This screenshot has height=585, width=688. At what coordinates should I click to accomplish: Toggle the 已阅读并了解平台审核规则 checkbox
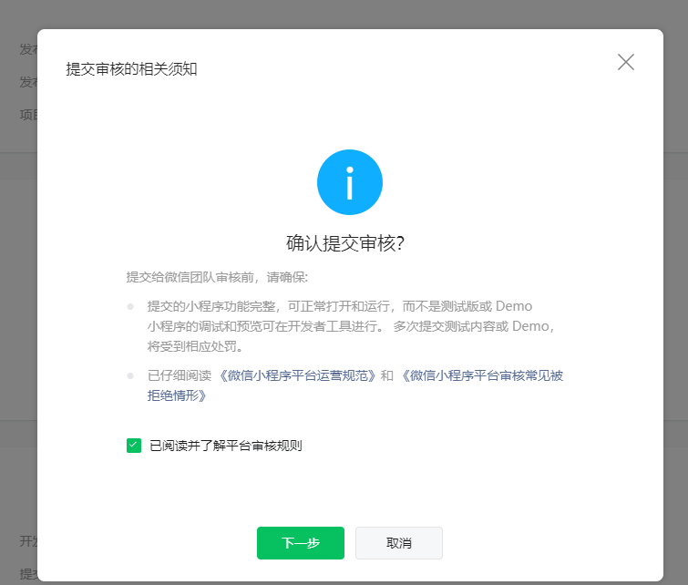point(134,446)
